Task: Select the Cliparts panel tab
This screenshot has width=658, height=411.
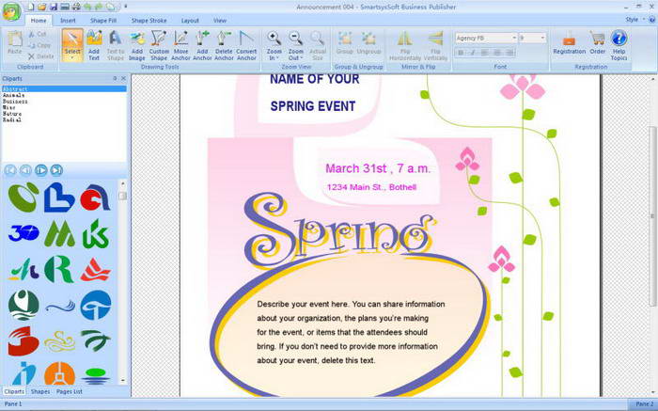Action: (x=14, y=391)
